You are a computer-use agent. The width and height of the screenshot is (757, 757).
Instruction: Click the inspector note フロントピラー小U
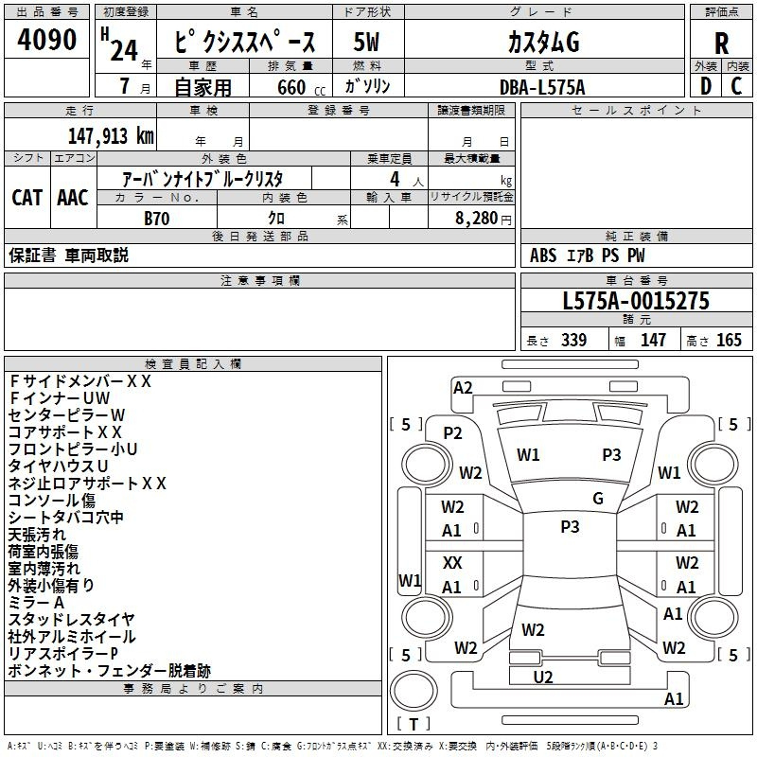pyautogui.click(x=73, y=449)
